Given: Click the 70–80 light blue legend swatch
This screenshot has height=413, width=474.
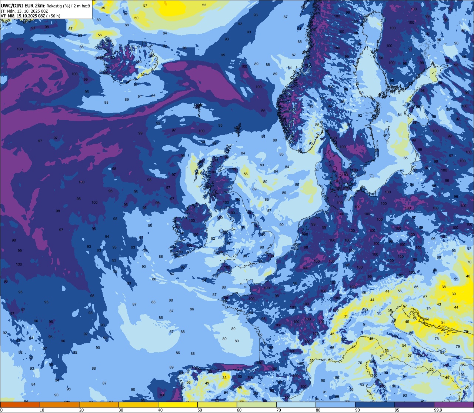Looking at the screenshot, I should 296,404.
